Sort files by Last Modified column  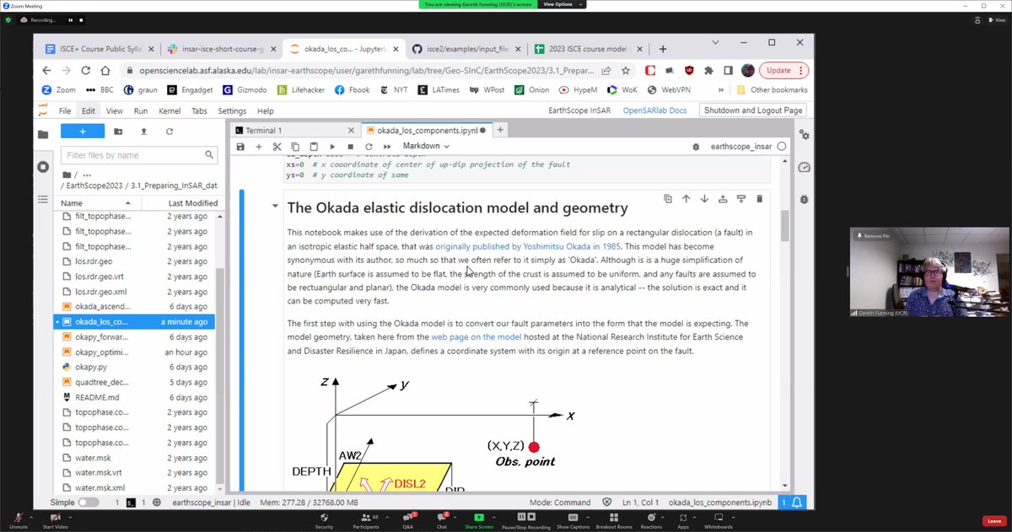click(180, 203)
